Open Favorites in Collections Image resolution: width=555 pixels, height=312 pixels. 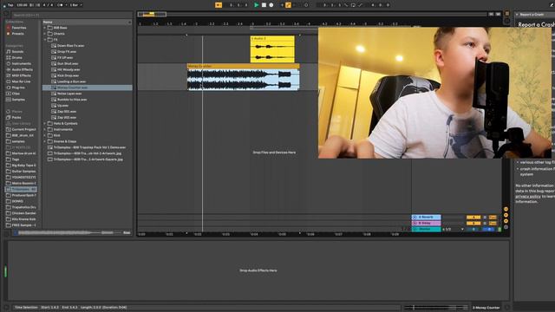point(19,28)
